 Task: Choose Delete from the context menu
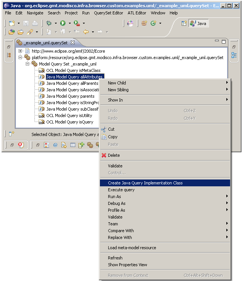[x=165, y=155]
